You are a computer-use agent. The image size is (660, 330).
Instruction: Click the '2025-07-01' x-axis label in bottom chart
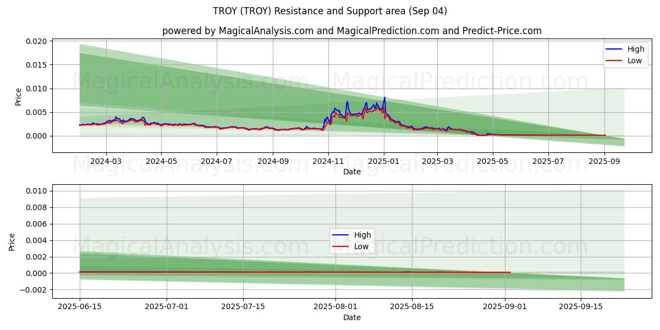166,307
